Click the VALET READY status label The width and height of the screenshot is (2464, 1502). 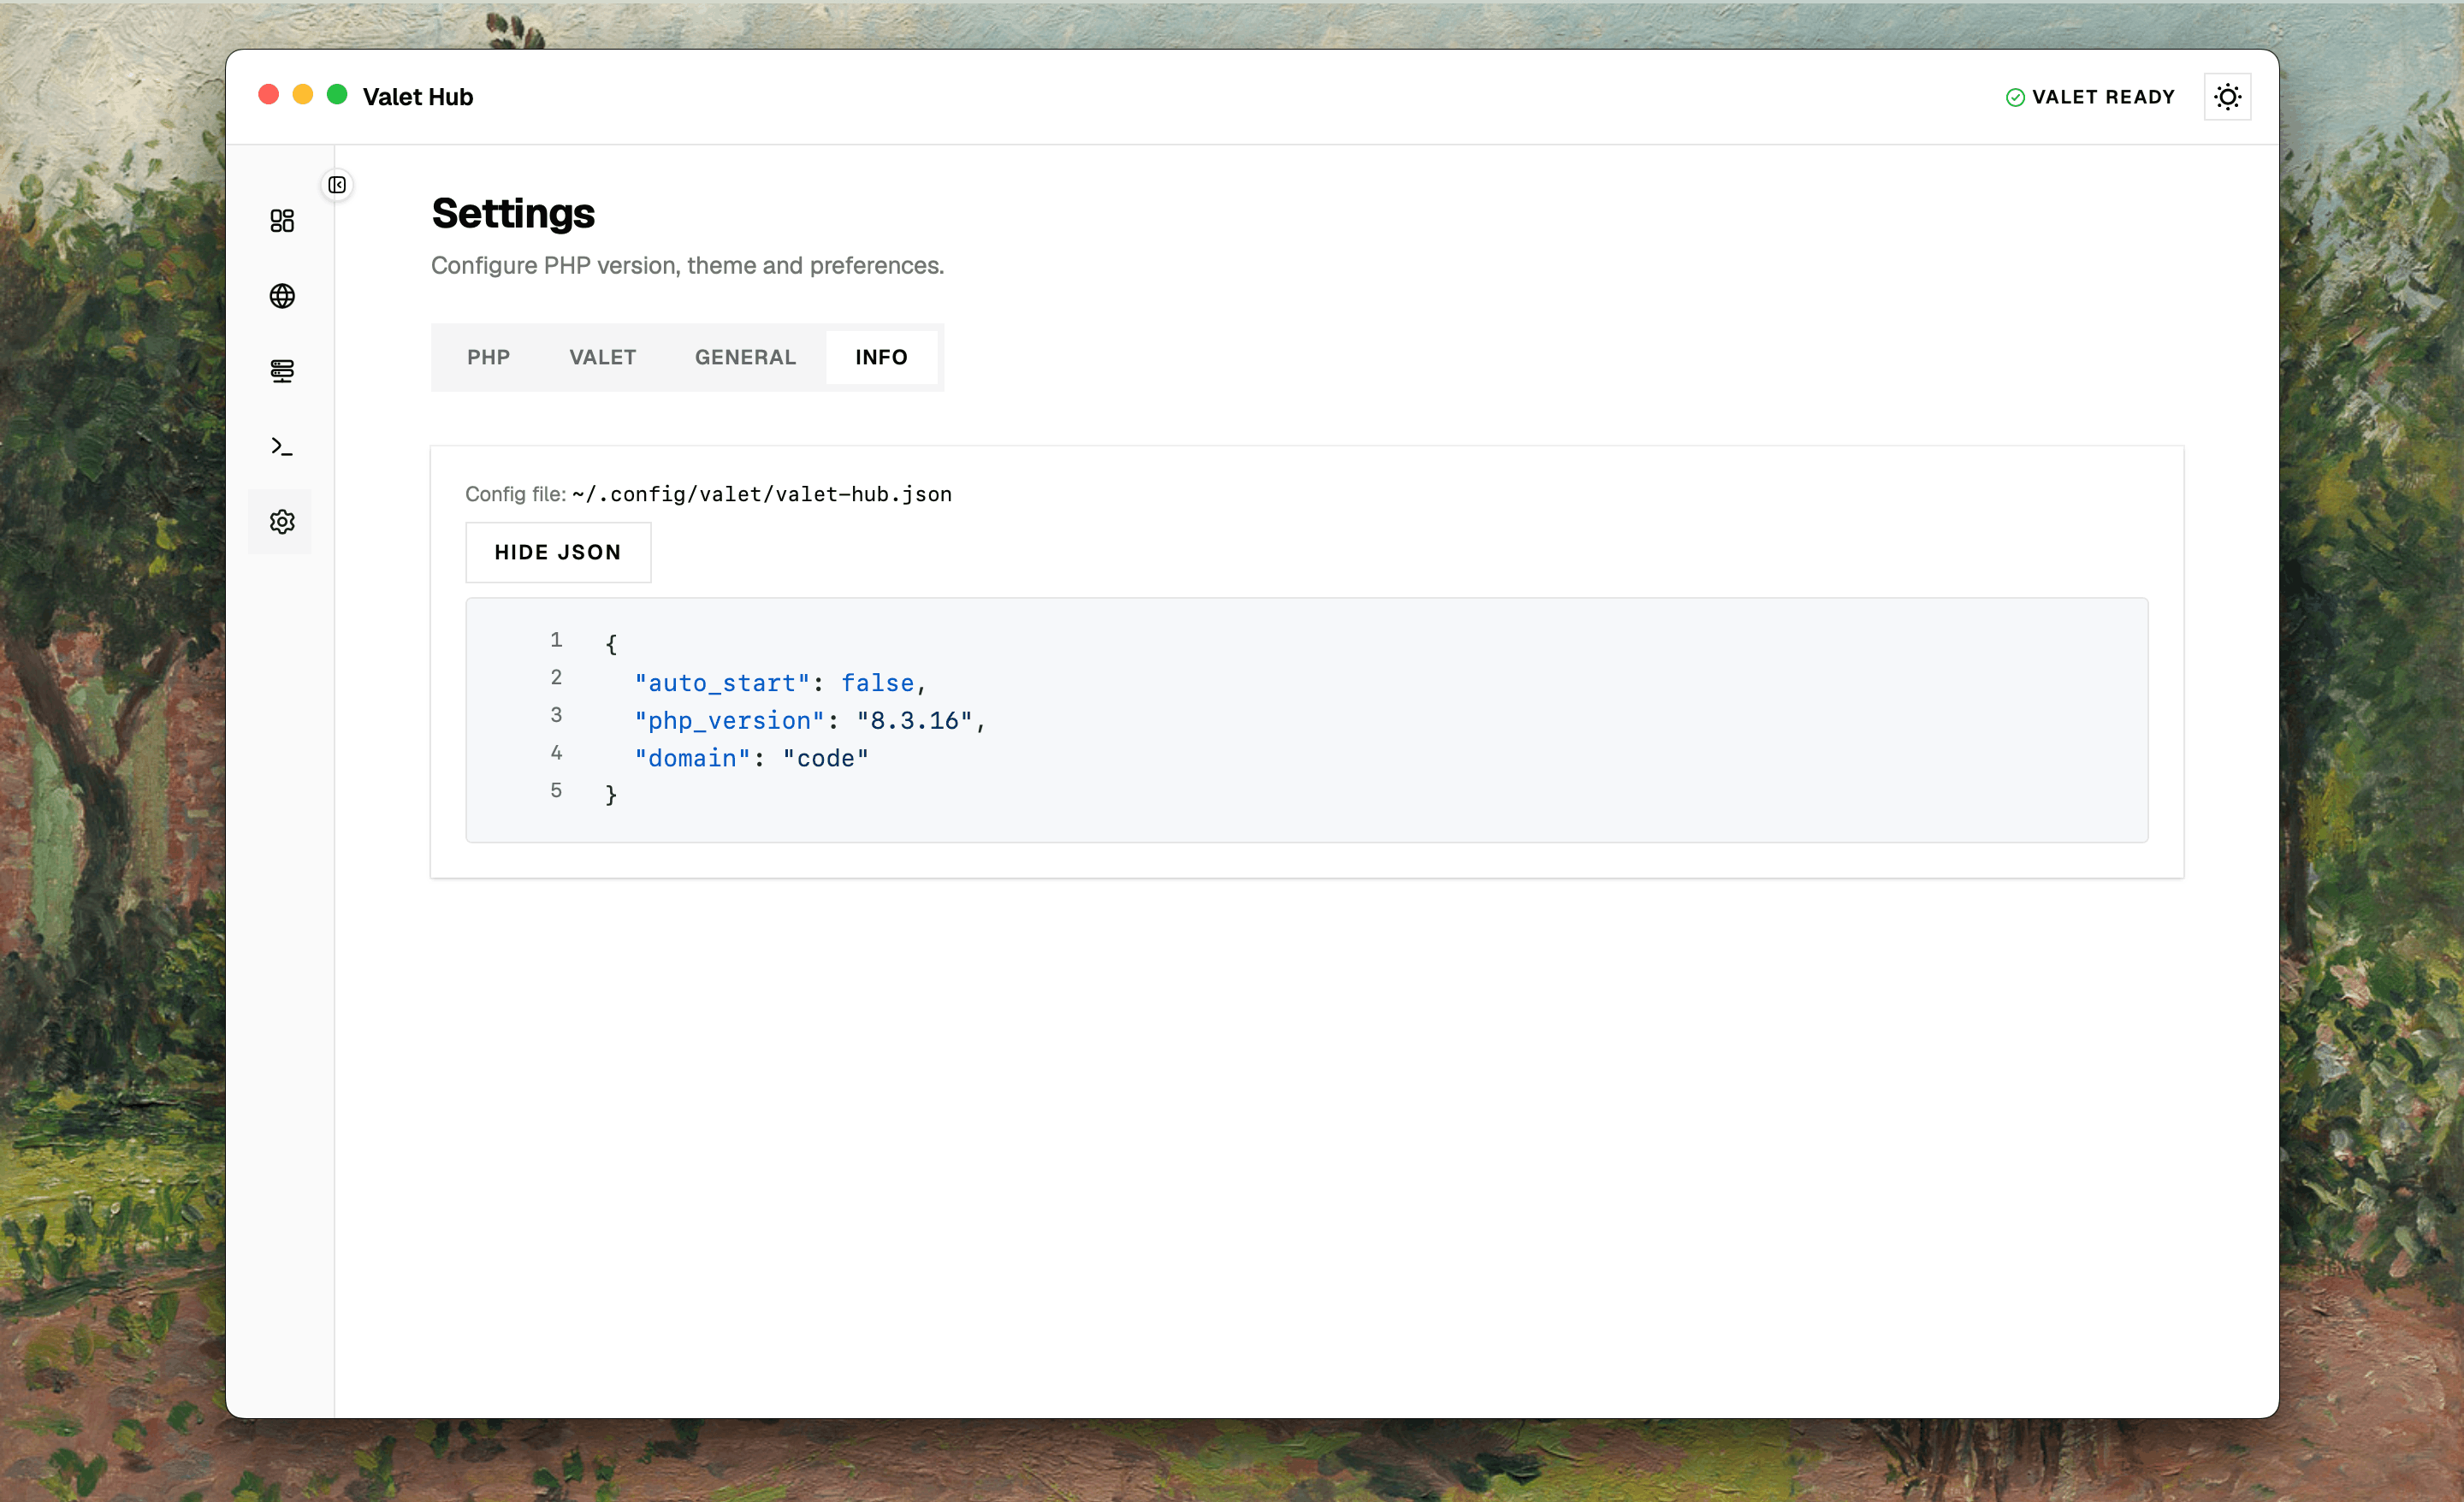[2103, 97]
